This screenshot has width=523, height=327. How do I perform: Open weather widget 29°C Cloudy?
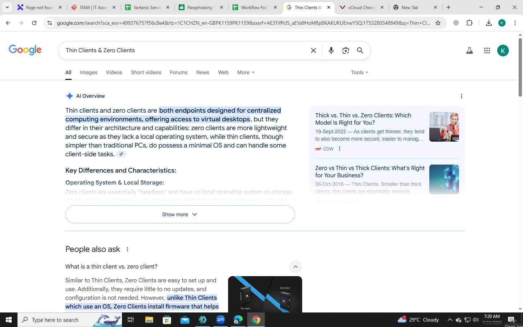click(x=418, y=320)
